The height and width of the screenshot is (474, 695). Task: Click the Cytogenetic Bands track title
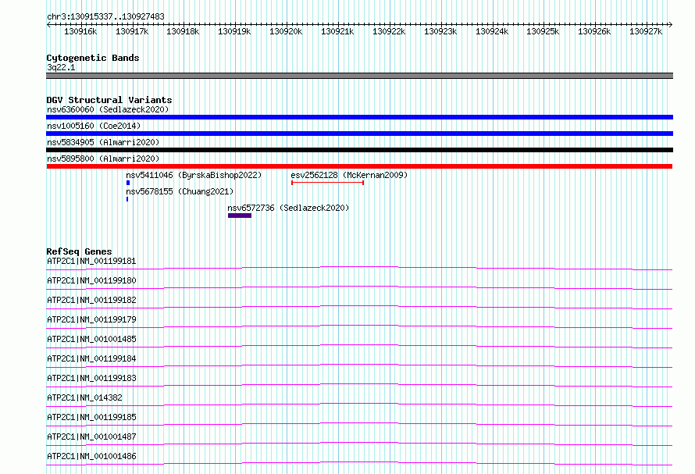93,58
